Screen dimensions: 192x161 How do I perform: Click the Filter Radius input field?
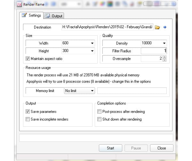pos(154,51)
